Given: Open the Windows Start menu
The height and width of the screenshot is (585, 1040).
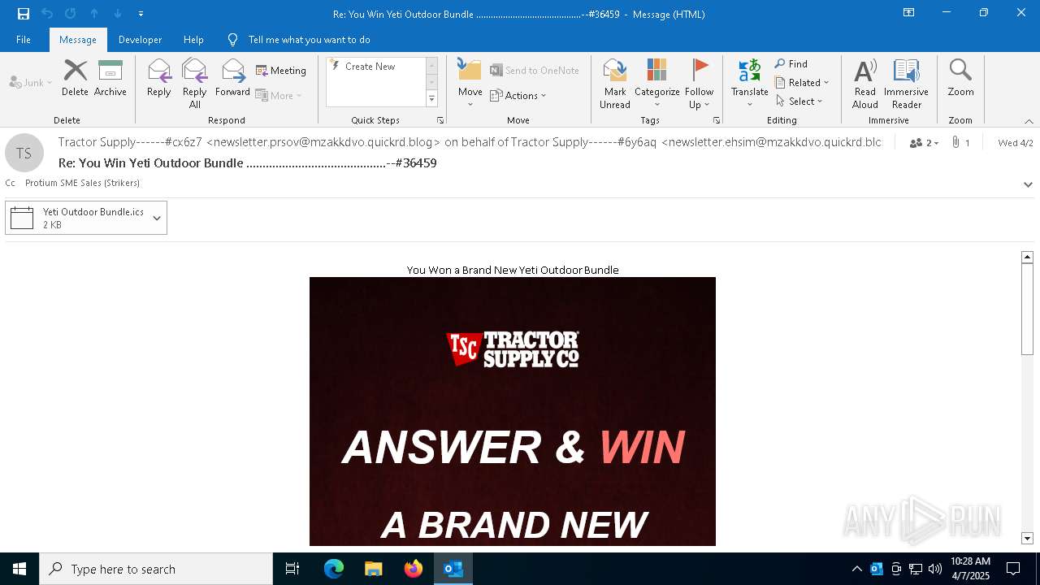Looking at the screenshot, I should pyautogui.click(x=19, y=569).
